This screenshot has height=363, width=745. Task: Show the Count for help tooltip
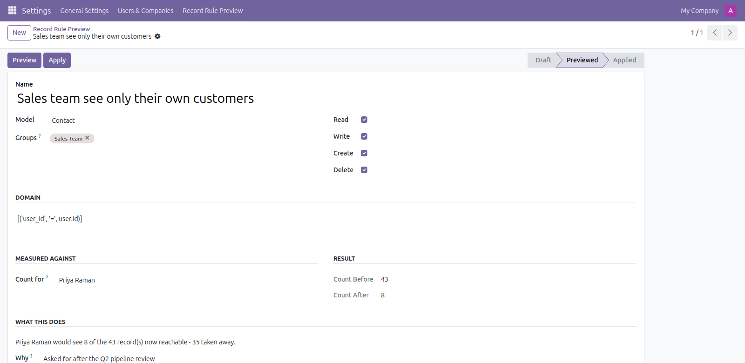tap(47, 277)
